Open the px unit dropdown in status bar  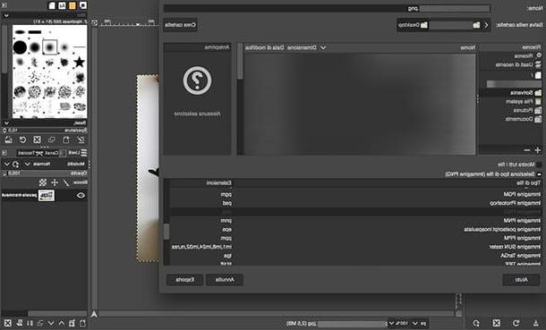419,324
